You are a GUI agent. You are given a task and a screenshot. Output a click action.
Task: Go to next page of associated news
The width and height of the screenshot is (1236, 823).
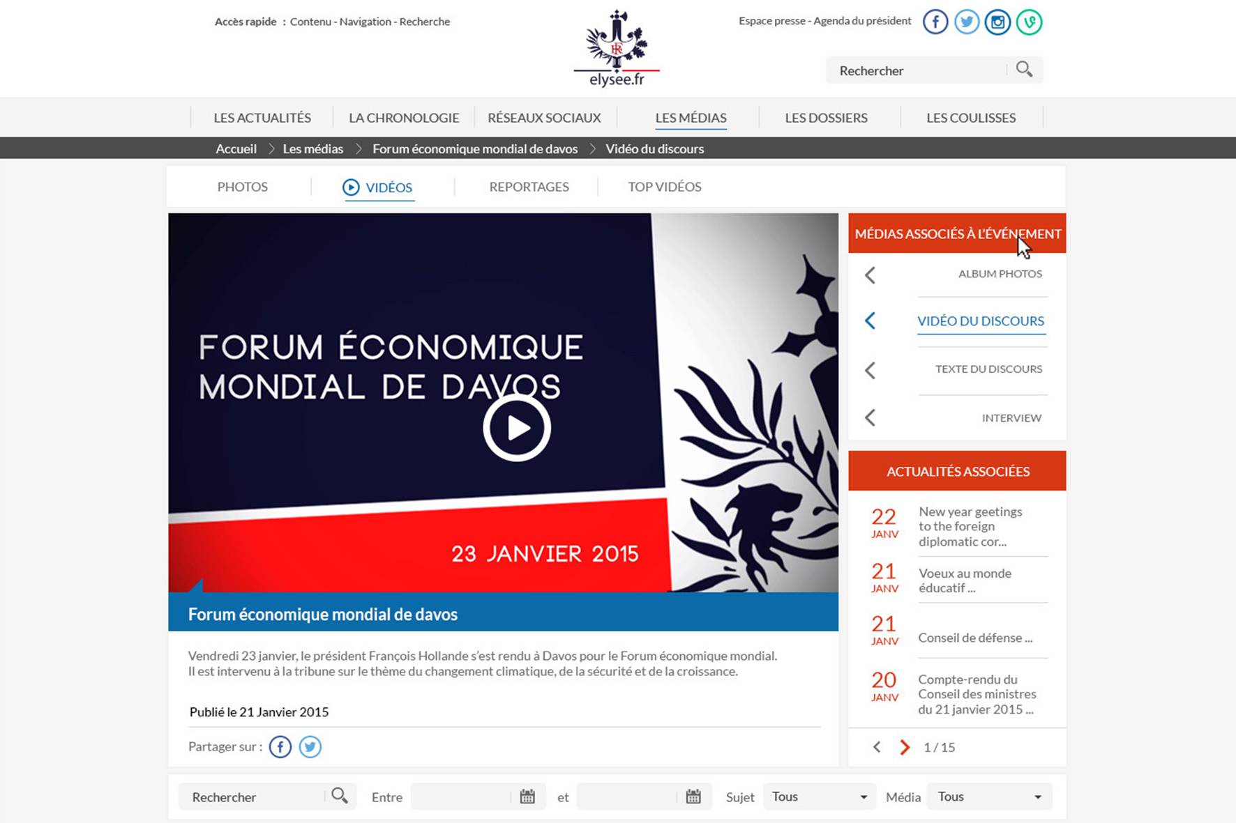point(905,747)
